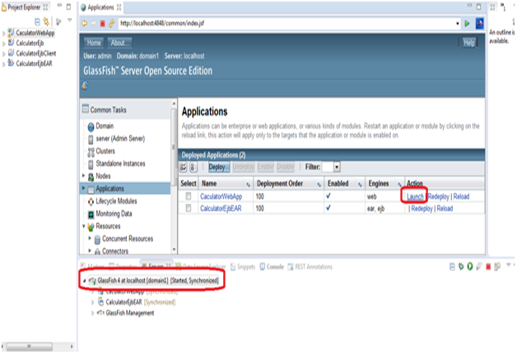
Task: Expand CalculatorEjbEAR under Servers view
Action: 93,302
